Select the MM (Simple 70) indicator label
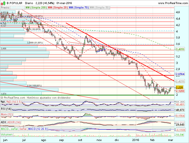Screen dimensions: 189x143 click(79, 8)
